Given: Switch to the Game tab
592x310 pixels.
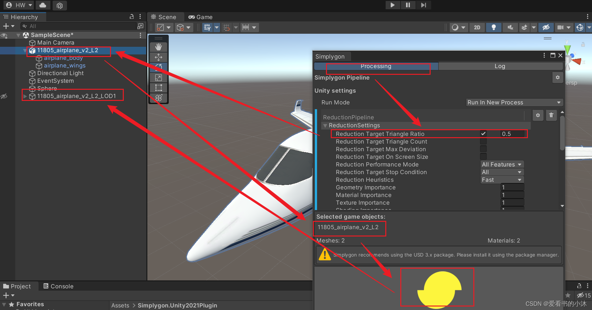Looking at the screenshot, I should tap(200, 17).
